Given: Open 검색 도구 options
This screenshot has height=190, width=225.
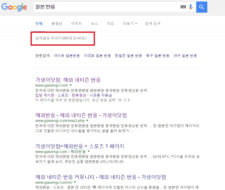Looking at the screenshot, I should click(x=153, y=24).
